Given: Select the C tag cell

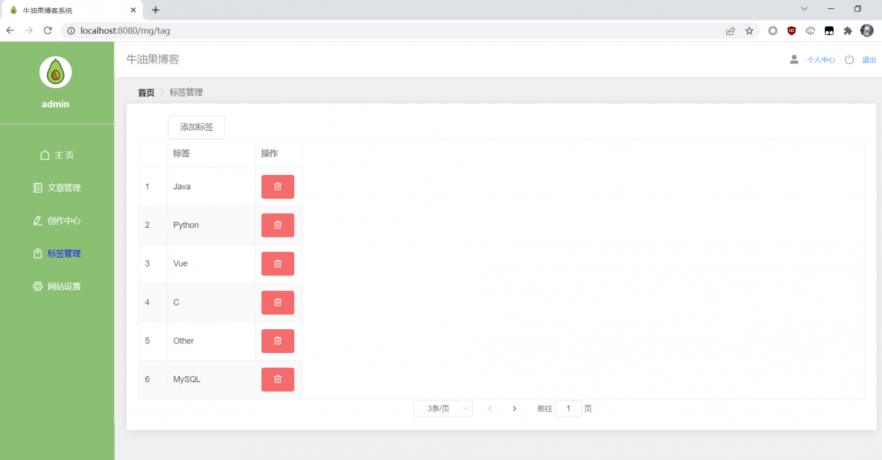Looking at the screenshot, I should point(211,302).
